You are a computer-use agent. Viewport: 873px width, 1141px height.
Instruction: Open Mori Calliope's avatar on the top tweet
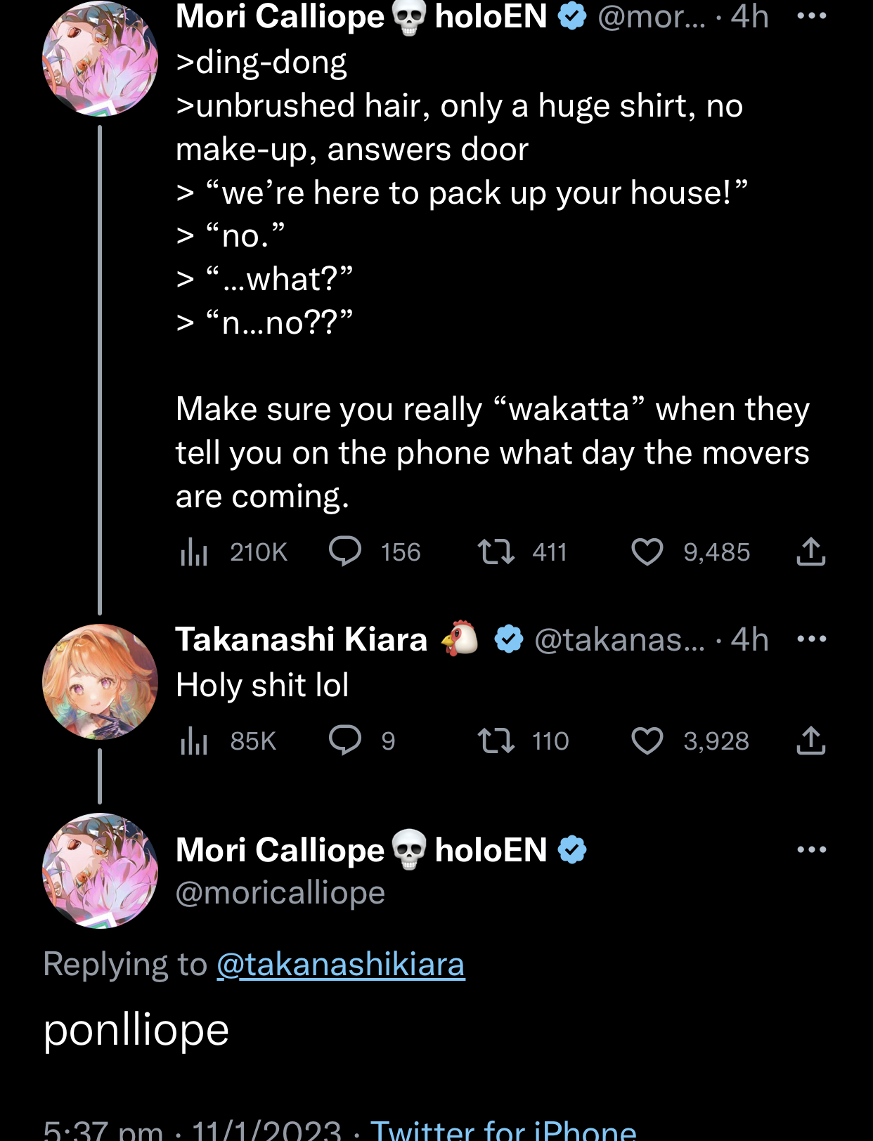[100, 58]
